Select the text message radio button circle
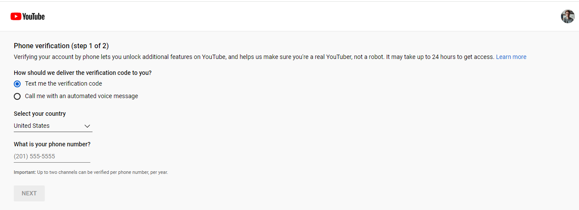 (x=17, y=84)
